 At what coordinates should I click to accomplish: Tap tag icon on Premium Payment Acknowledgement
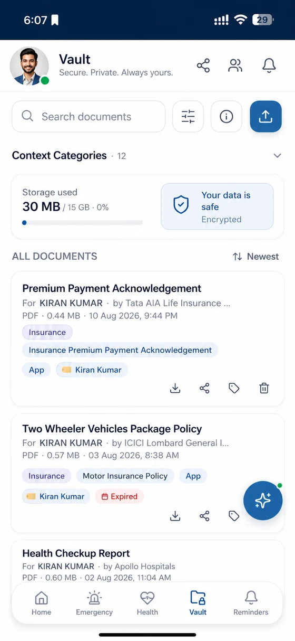[234, 389]
